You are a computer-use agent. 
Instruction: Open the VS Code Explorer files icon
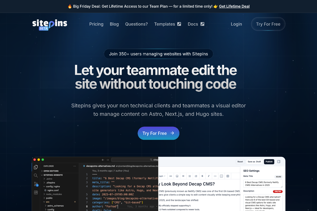[x=36, y=167]
